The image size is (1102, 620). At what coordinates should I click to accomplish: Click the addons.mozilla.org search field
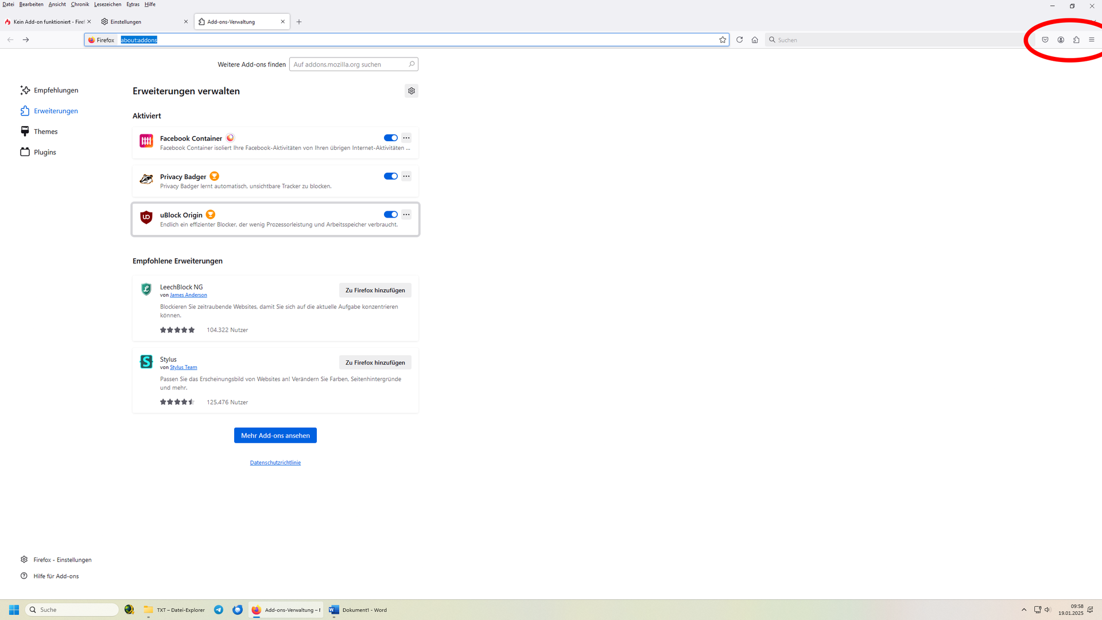click(349, 64)
